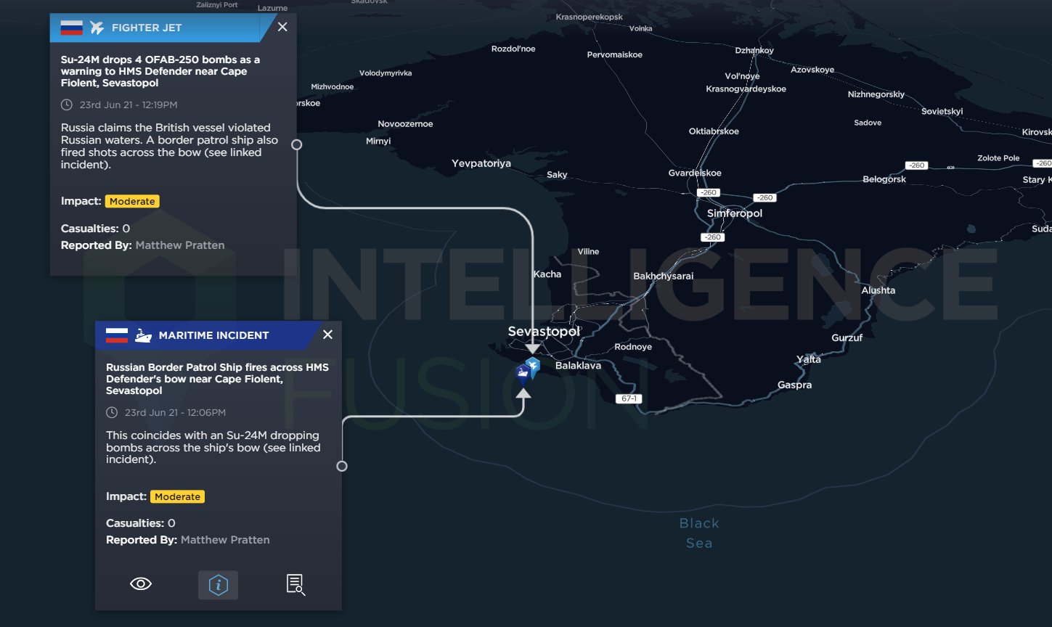Viewport: 1052px width, 627px height.
Task: Close the Maritime Incident card
Action: (327, 335)
